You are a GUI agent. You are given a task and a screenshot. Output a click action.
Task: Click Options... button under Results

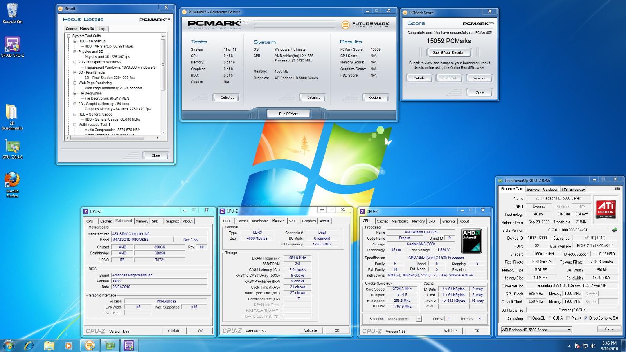coord(376,97)
